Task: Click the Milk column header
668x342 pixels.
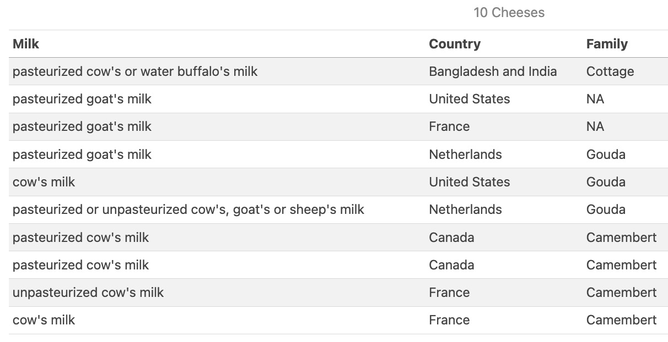Action: point(26,44)
